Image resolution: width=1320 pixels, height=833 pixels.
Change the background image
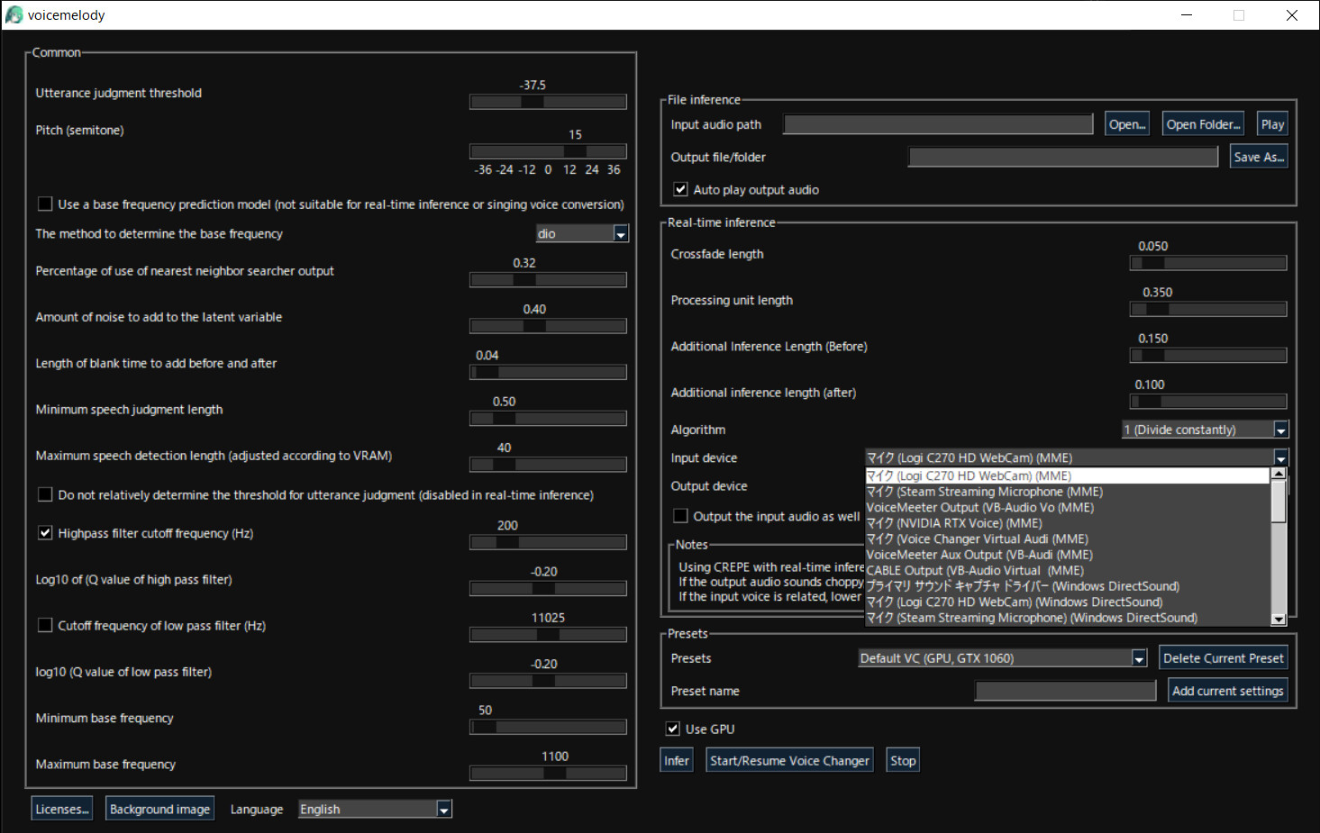click(x=159, y=808)
